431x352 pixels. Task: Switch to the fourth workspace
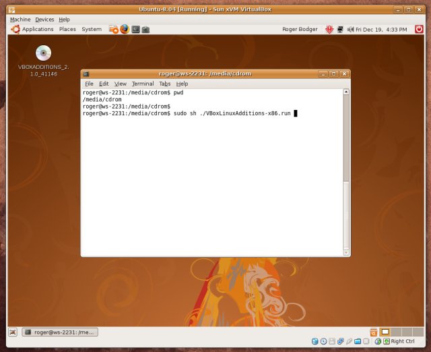coord(418,332)
